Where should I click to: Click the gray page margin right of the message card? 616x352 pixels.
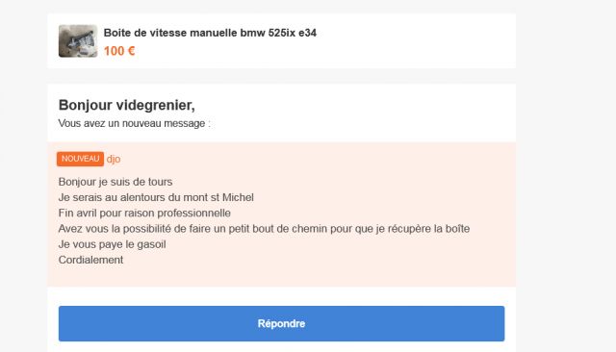click(566, 177)
